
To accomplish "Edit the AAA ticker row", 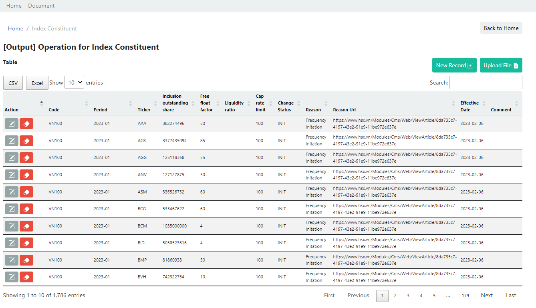I will [x=12, y=124].
